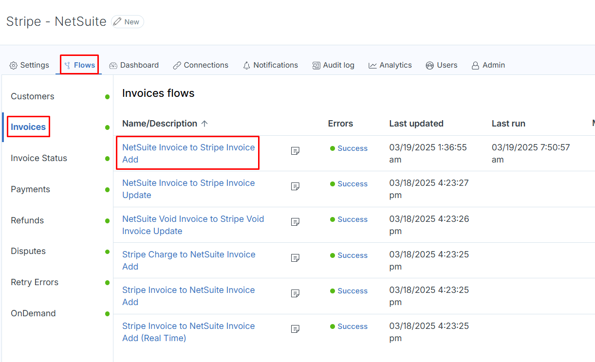Click the Flows branch icon

pos(68,65)
